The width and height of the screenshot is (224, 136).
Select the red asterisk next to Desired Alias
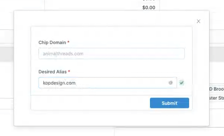(x=69, y=71)
